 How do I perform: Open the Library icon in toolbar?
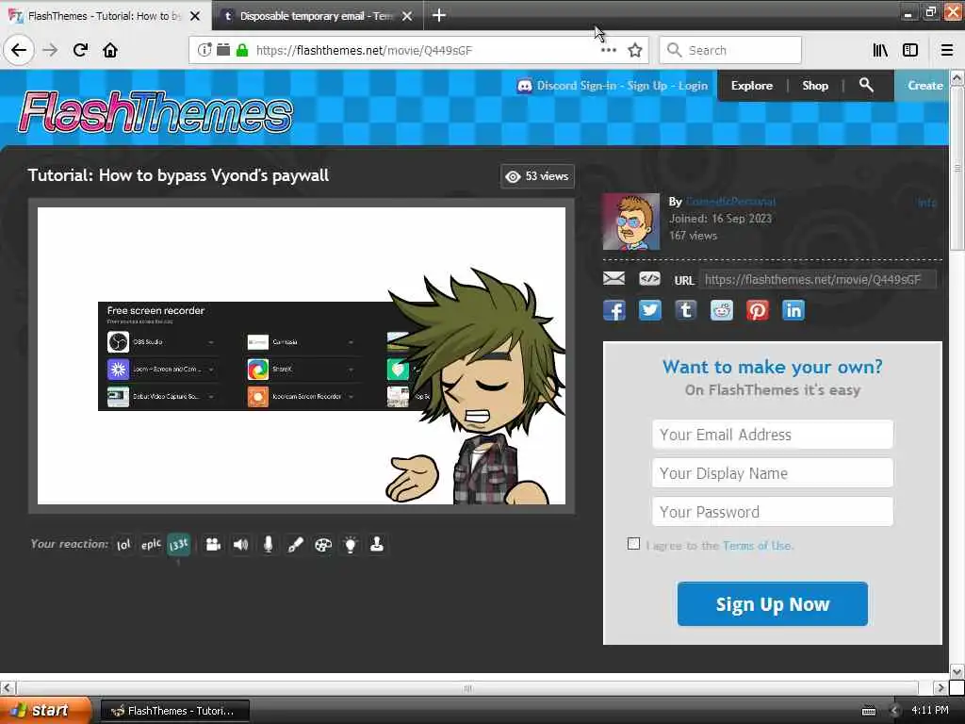tap(880, 50)
